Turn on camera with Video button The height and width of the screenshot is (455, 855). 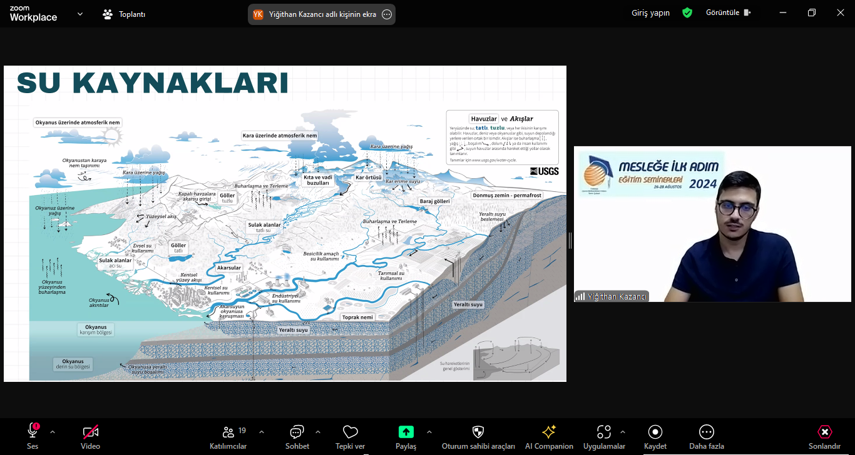point(90,431)
